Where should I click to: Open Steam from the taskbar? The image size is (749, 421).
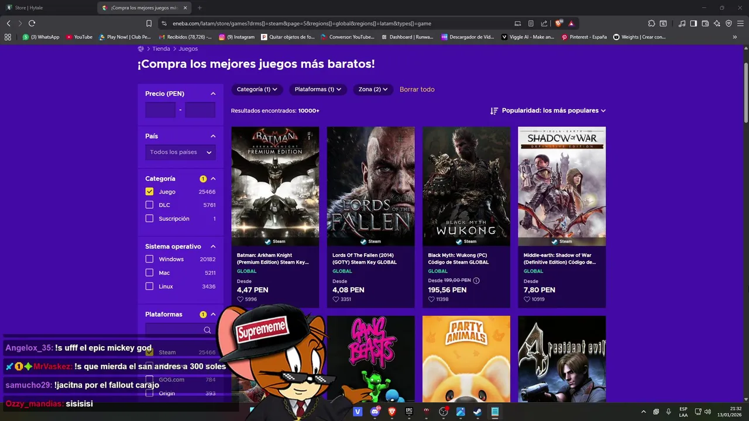click(477, 412)
